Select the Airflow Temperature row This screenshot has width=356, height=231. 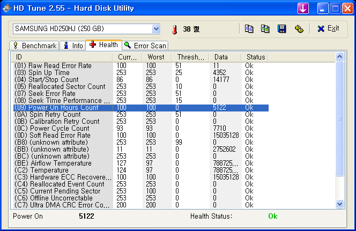point(141,163)
